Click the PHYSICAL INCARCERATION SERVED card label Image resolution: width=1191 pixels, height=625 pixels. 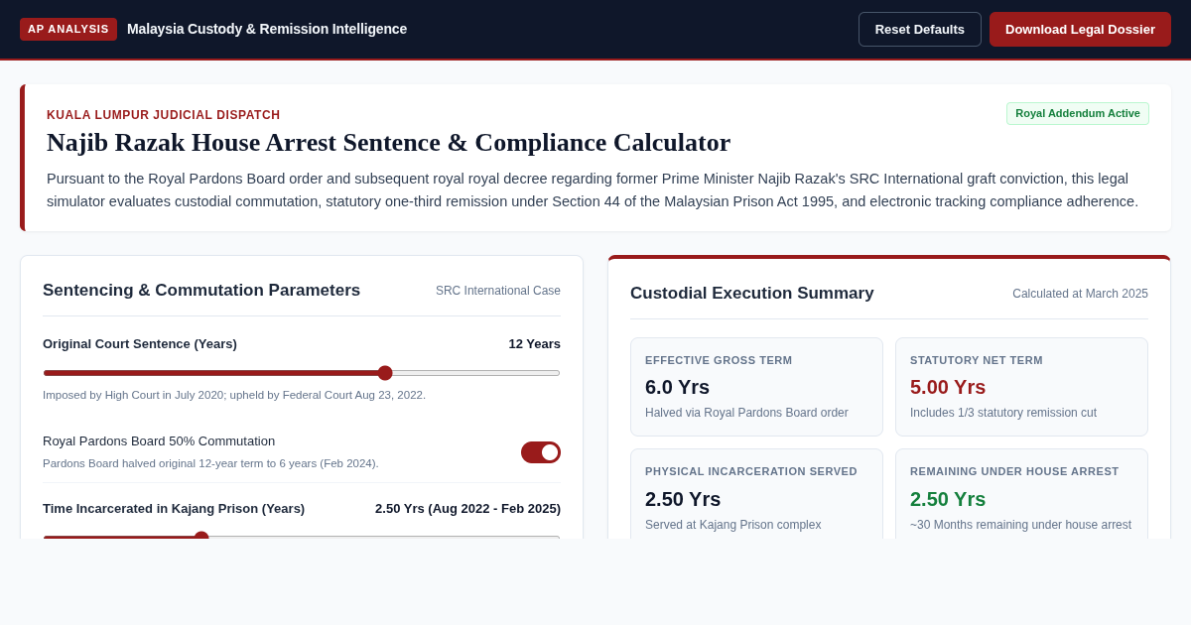coord(751,471)
